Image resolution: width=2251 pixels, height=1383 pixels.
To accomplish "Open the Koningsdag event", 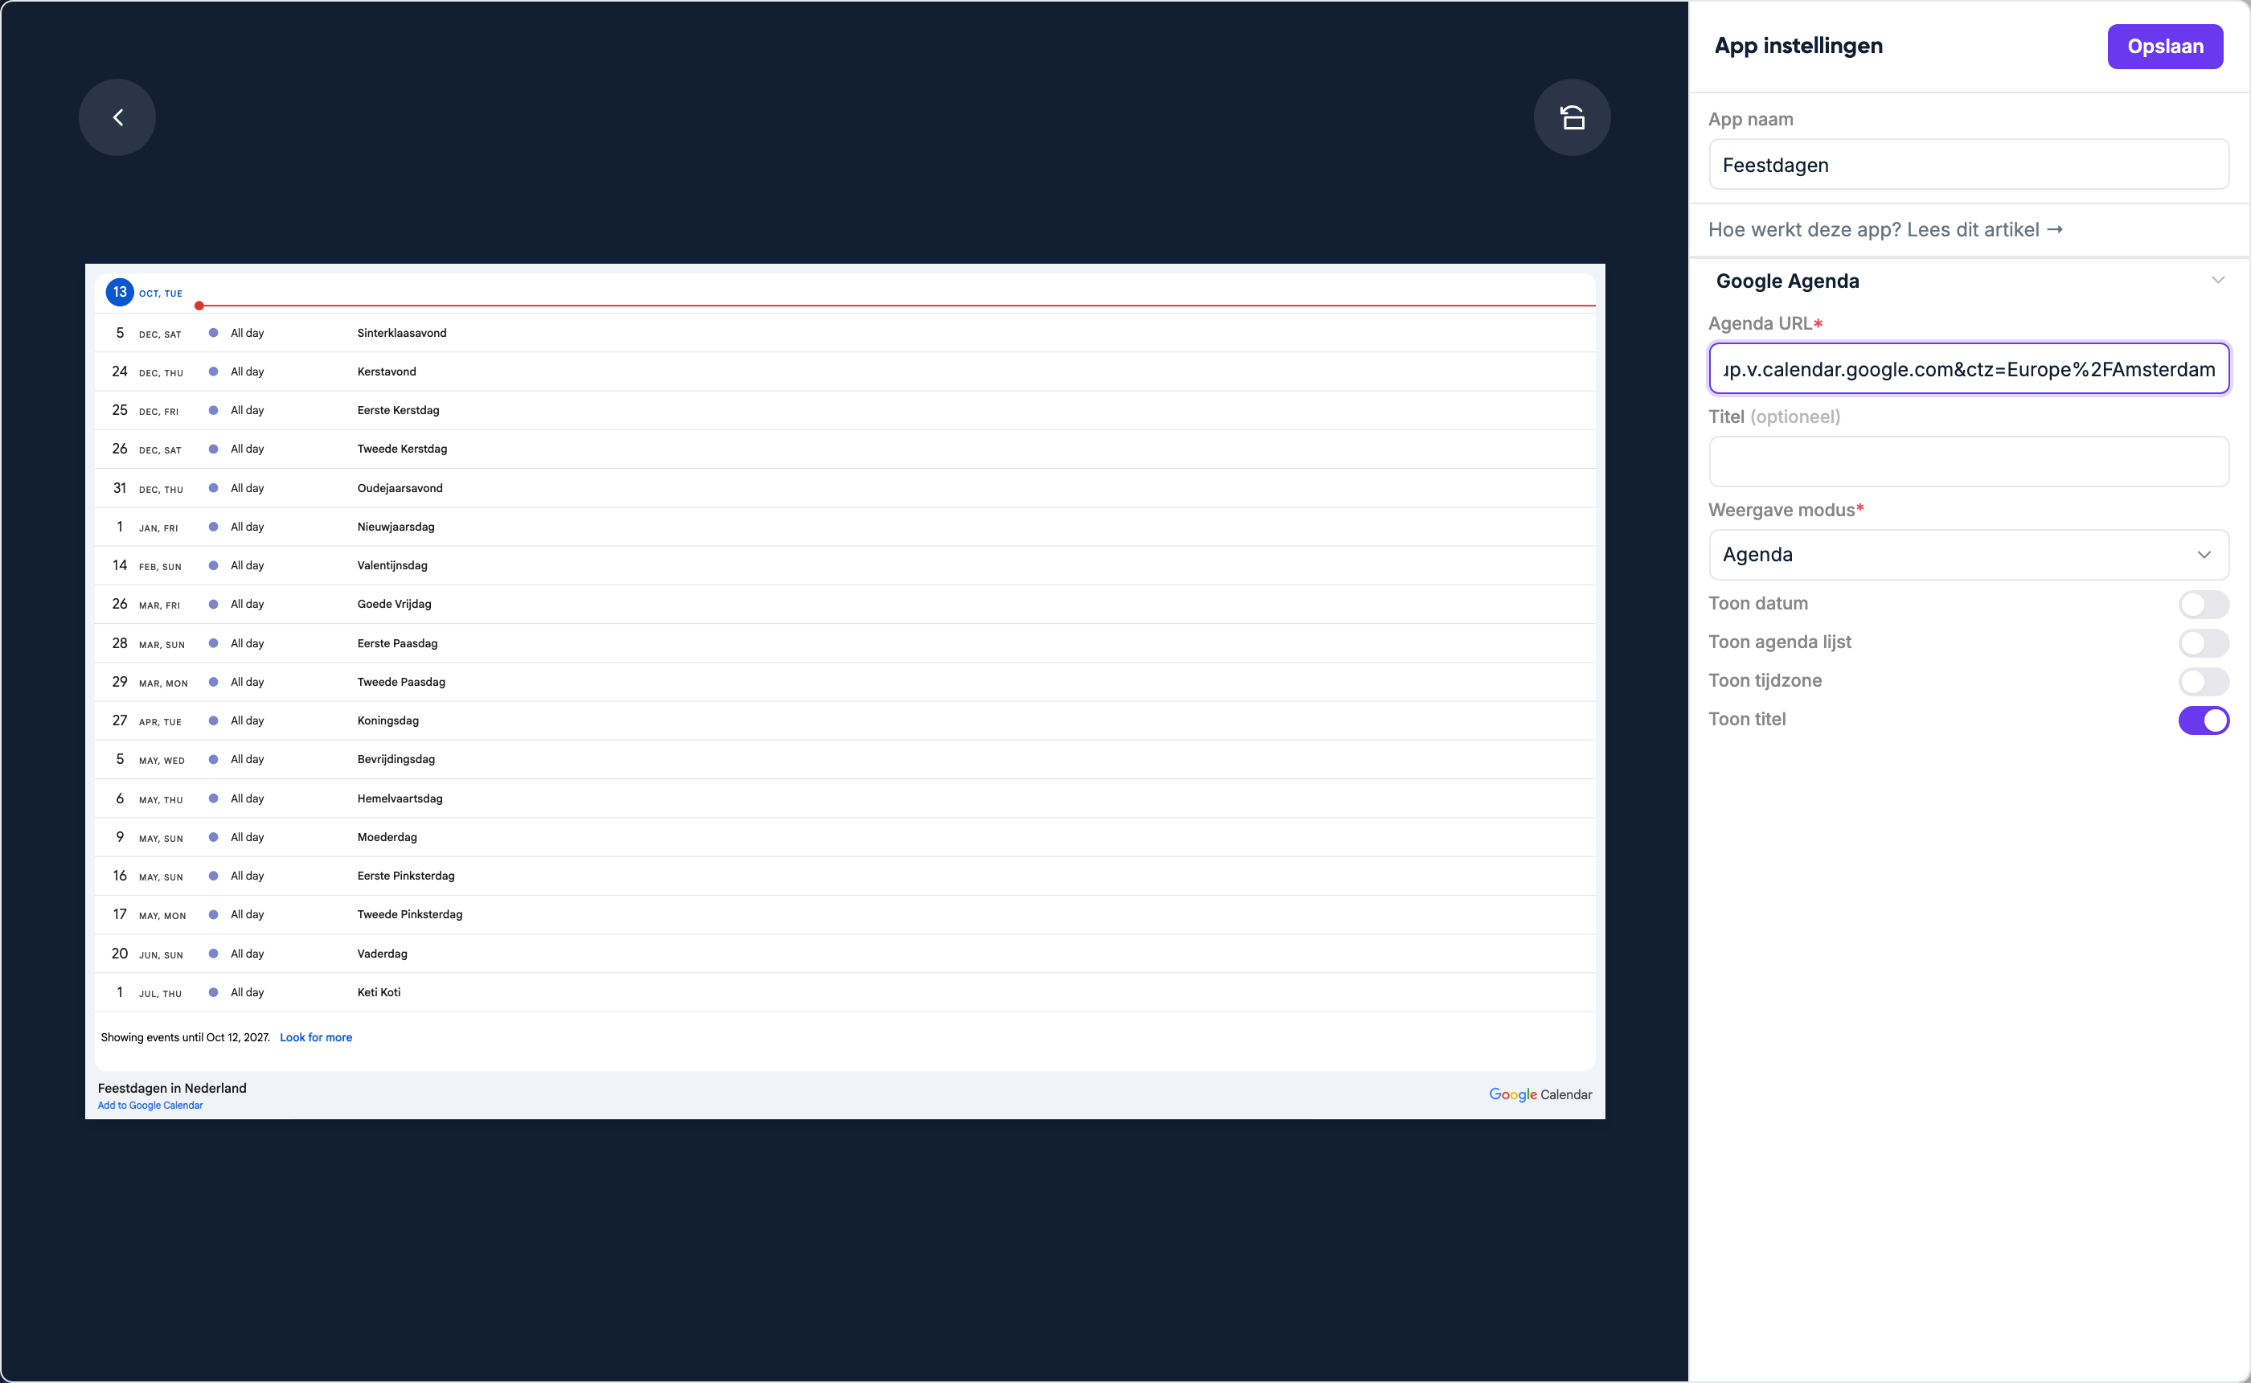I will pos(387,720).
